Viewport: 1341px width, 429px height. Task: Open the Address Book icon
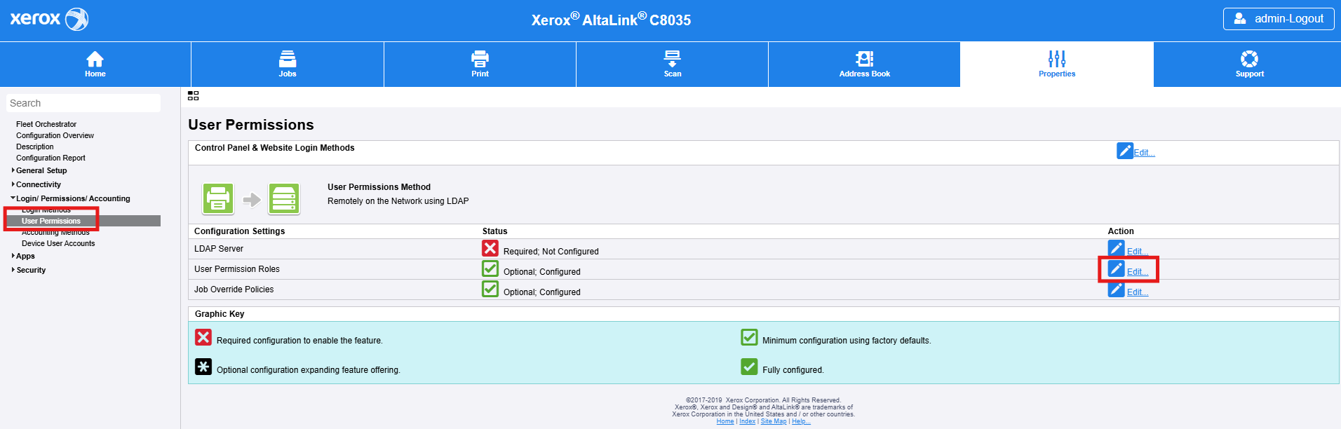(x=864, y=59)
